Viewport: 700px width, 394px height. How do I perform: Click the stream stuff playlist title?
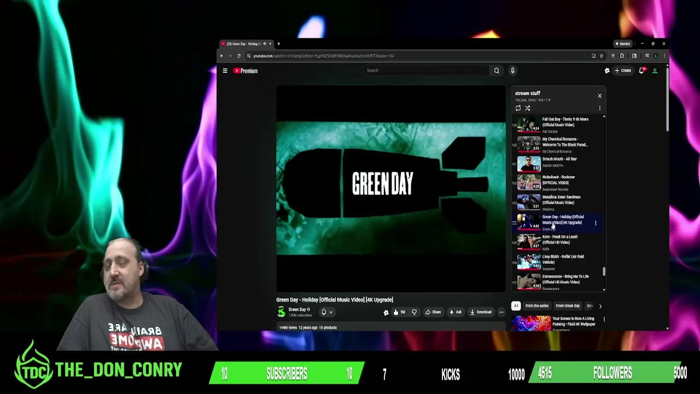coord(527,94)
